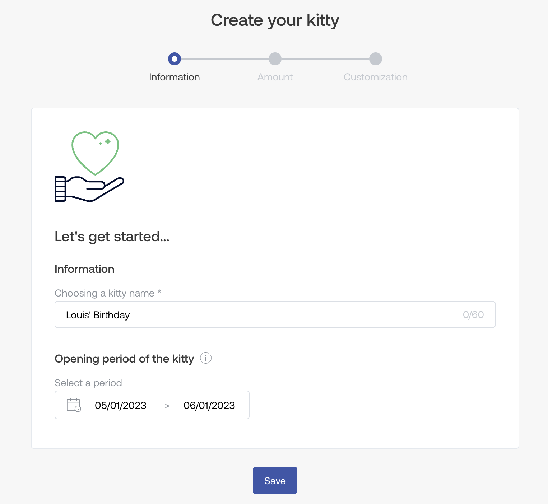This screenshot has width=548, height=504.
Task: Select the start date 05/01/2023
Action: pyautogui.click(x=121, y=405)
